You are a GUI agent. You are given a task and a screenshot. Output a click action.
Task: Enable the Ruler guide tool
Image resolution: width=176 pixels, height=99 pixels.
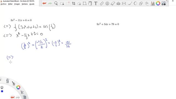coord(102,3)
